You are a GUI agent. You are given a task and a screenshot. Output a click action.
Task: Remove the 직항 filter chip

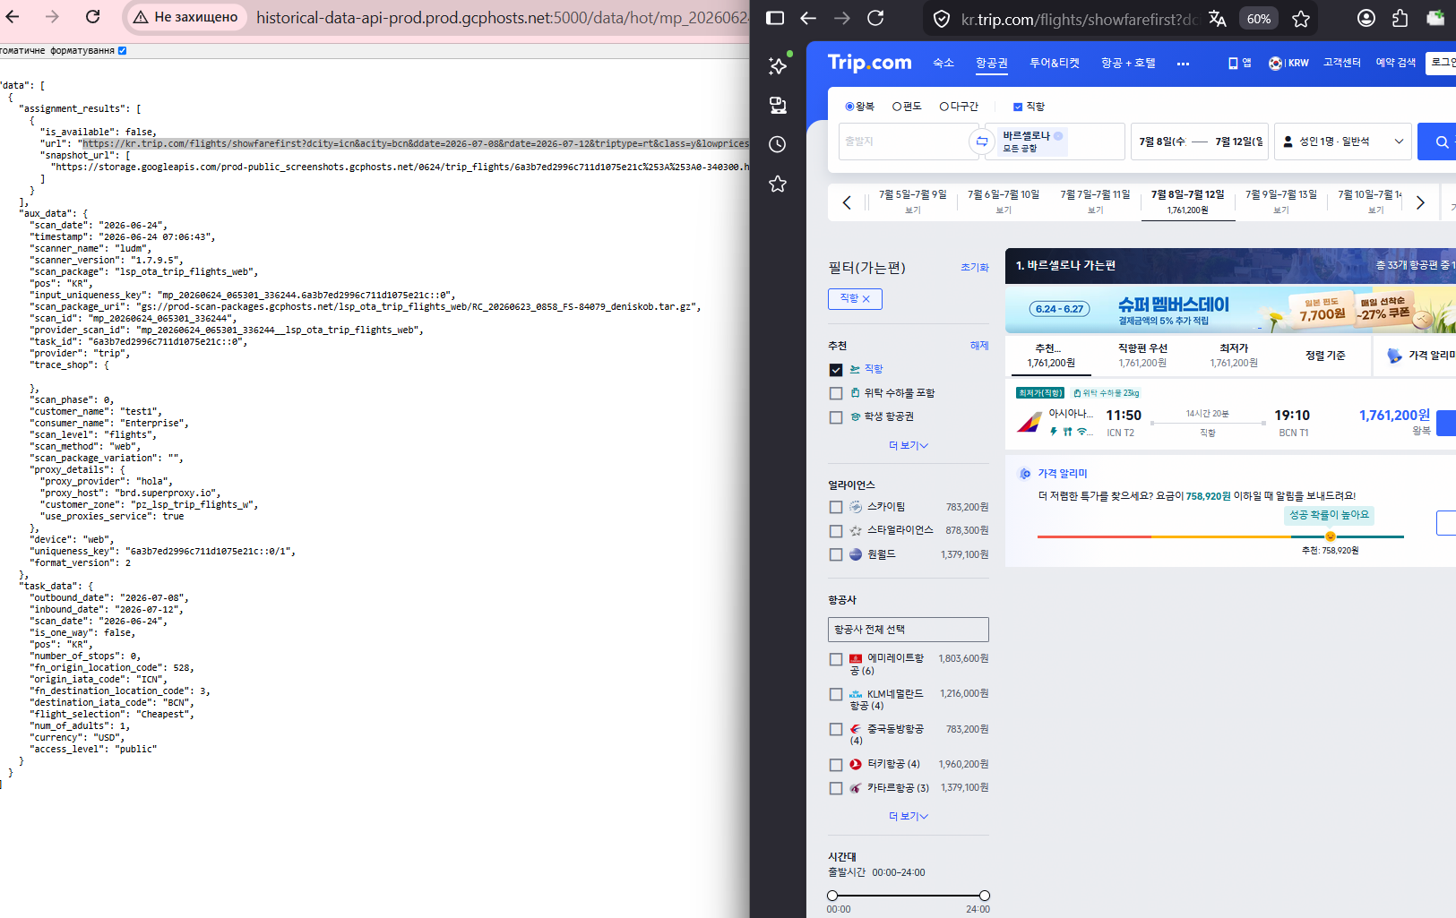click(x=866, y=299)
